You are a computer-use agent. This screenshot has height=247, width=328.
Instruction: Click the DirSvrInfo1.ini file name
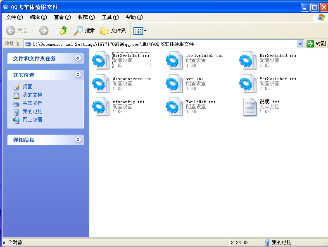coord(131,55)
